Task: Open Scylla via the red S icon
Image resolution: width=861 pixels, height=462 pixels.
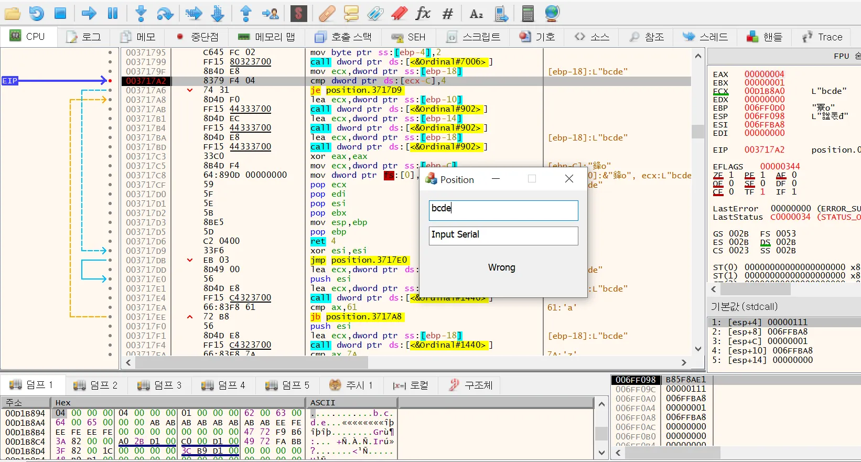Action: tap(298, 14)
